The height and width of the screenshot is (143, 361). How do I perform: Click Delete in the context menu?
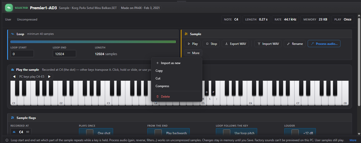tap(177, 97)
